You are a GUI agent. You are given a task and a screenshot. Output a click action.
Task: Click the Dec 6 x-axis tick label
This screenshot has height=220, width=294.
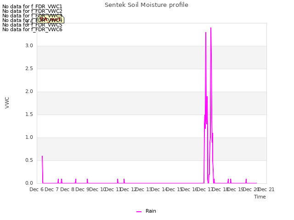(x=37, y=189)
